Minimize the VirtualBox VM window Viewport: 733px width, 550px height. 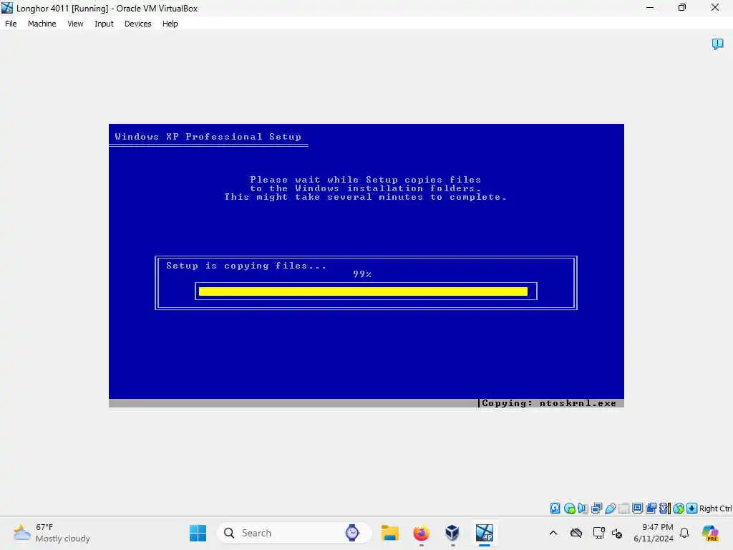coord(650,8)
